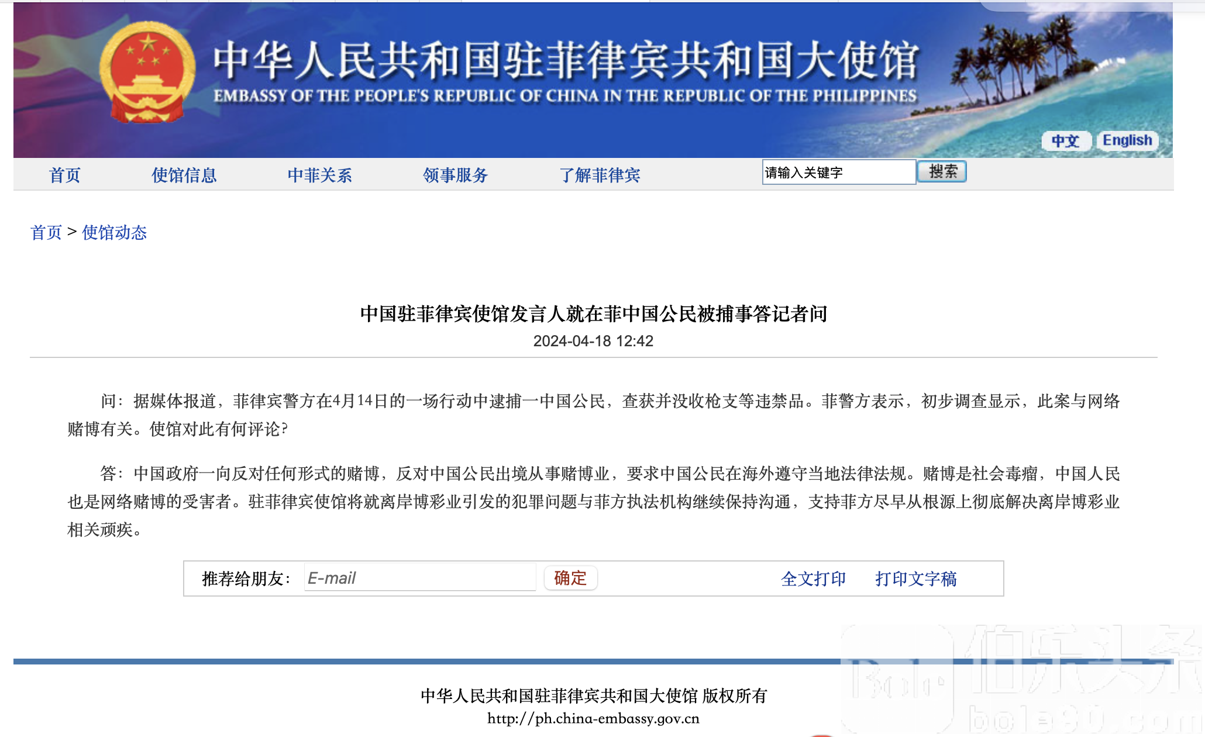Image resolution: width=1205 pixels, height=737 pixels.
Task: Switch language to 中文
Action: pos(1065,141)
